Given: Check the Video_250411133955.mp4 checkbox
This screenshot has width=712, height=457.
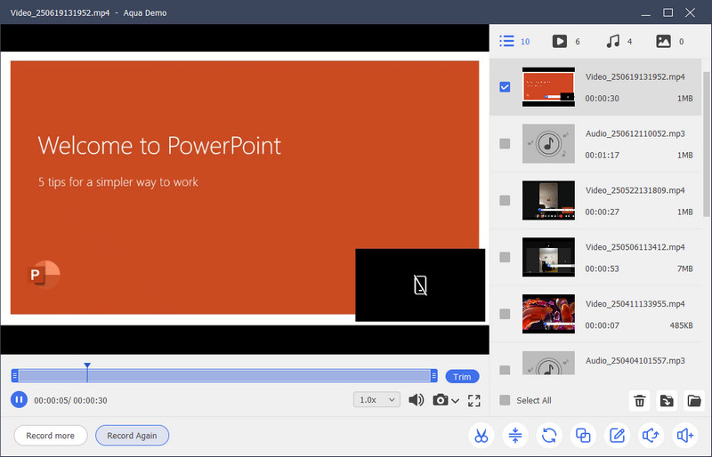Looking at the screenshot, I should 505,314.
